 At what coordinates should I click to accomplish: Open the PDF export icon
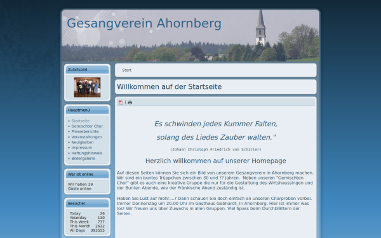(x=121, y=102)
